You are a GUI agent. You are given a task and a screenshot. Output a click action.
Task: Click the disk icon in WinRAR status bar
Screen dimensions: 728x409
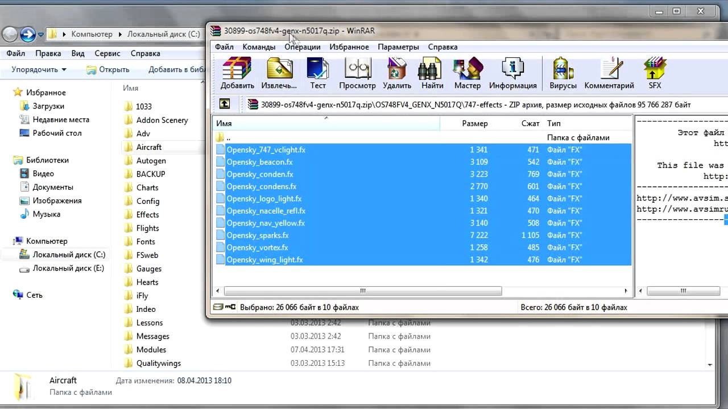(x=218, y=307)
